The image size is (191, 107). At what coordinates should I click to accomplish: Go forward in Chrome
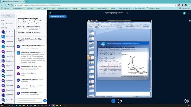[x=5, y=5]
